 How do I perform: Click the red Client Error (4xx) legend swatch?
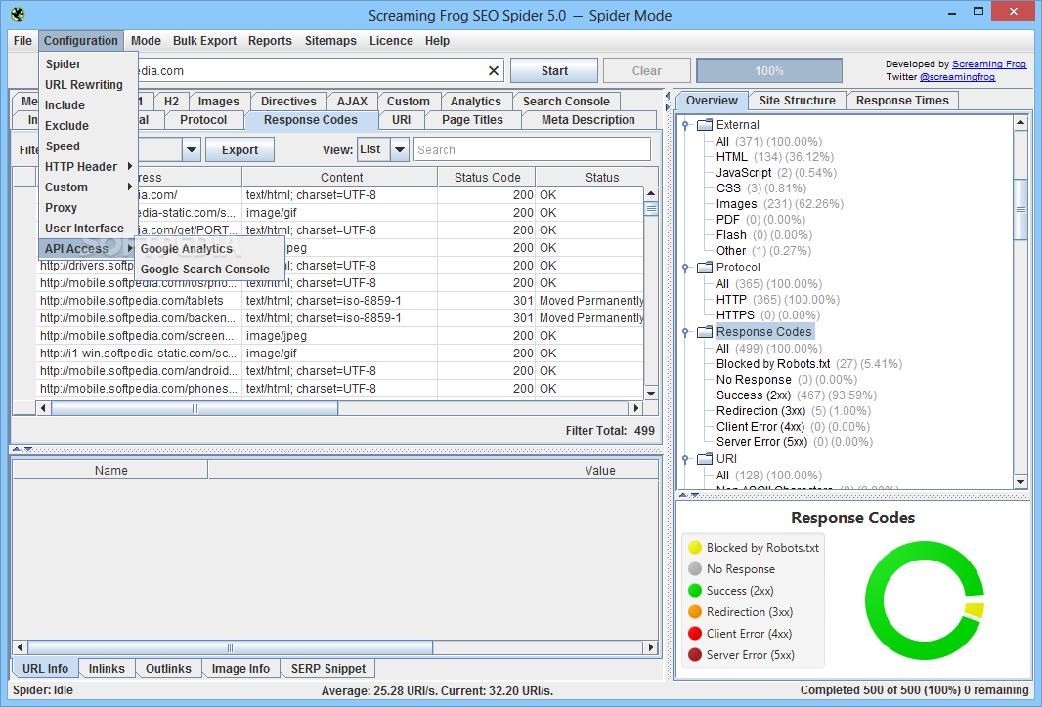[695, 634]
